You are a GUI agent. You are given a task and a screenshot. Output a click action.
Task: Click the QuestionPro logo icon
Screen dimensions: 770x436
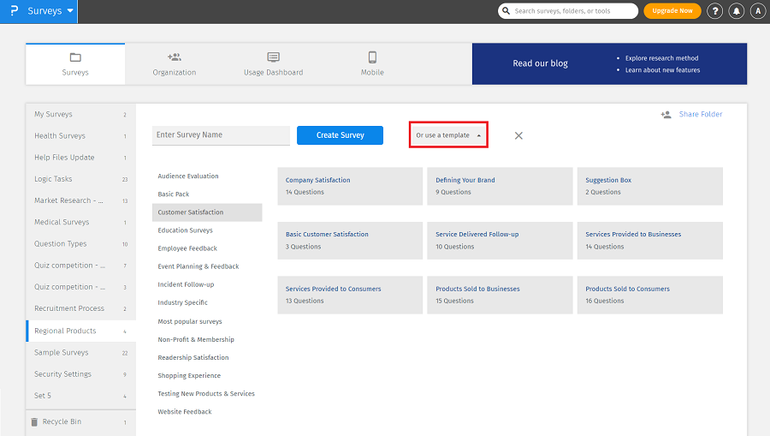coord(13,11)
